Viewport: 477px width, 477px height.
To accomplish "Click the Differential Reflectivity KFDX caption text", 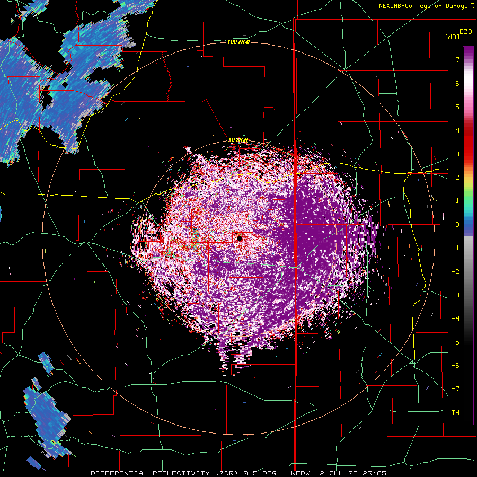I will [x=238, y=473].
